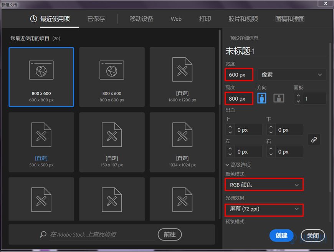Increase the bottom bleed value
This screenshot has height=252, width=334.
pos(271,127)
